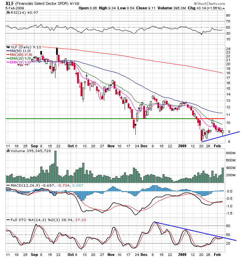Click the Feb label on the price chart axis
The height and width of the screenshot is (258, 241).
217,146
